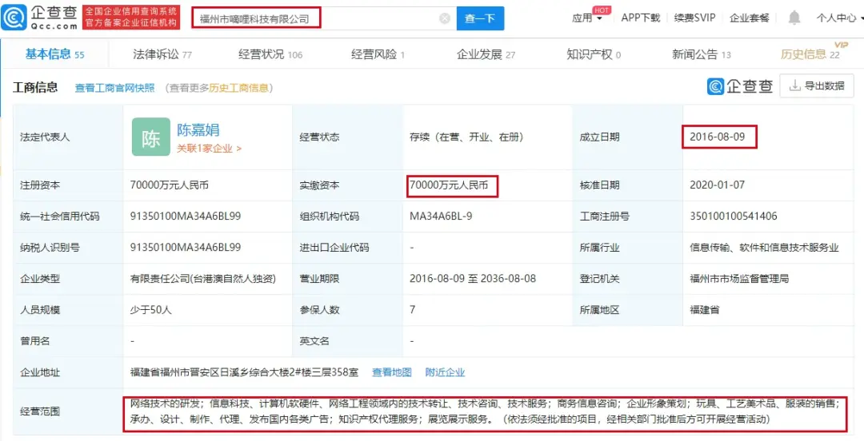This screenshot has height=441, width=864.
Task: Select the 有限责任公司 enterprise type value
Action: pyautogui.click(x=203, y=279)
